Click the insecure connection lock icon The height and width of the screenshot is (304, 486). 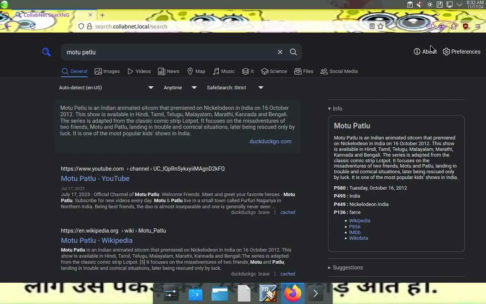(90, 26)
